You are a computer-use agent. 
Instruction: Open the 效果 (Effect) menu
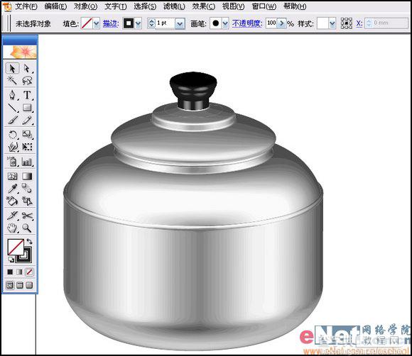click(x=204, y=6)
